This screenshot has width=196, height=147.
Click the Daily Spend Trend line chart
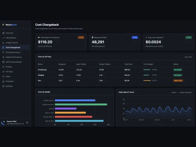point(158,109)
